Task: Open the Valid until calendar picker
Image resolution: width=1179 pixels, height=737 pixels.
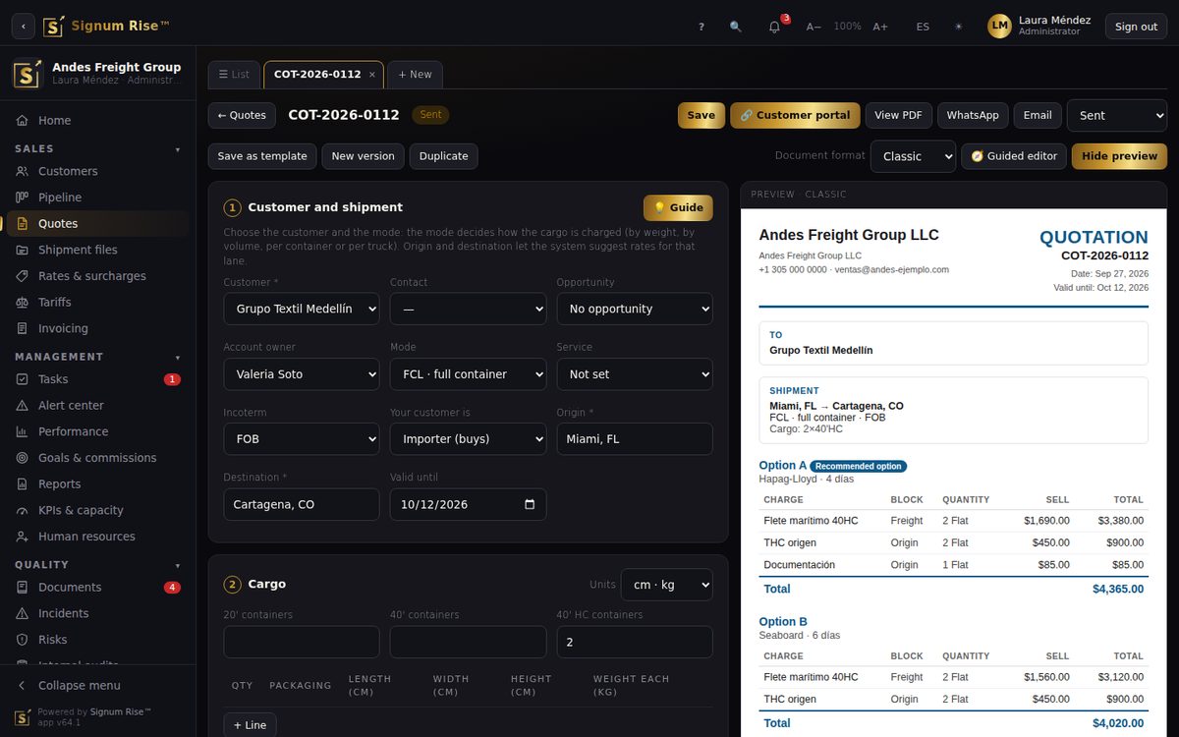Action: tap(530, 504)
